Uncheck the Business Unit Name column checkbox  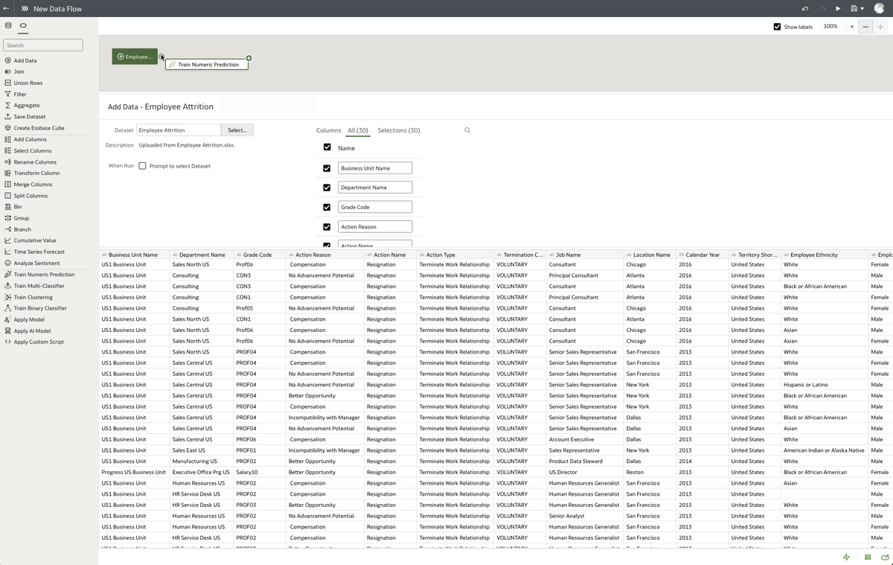pos(327,167)
